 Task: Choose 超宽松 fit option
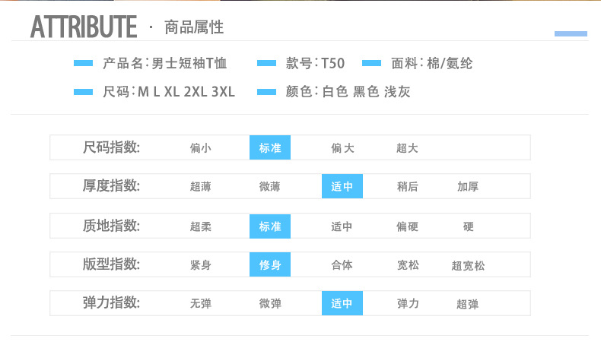point(468,266)
